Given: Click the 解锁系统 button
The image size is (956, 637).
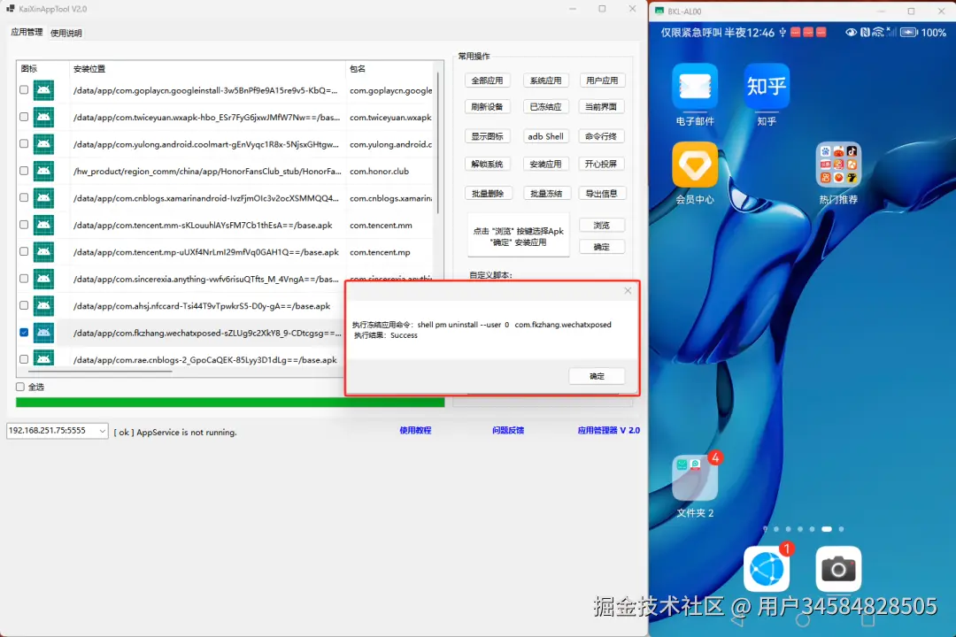Looking at the screenshot, I should tap(487, 164).
